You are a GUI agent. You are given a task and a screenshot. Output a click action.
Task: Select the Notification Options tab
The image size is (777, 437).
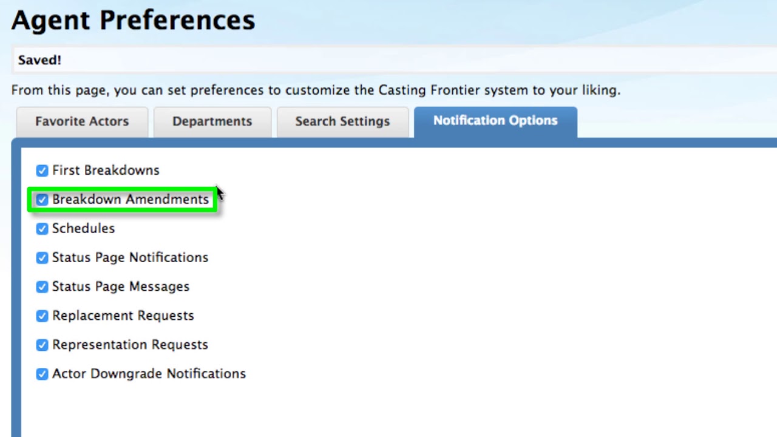pyautogui.click(x=495, y=122)
